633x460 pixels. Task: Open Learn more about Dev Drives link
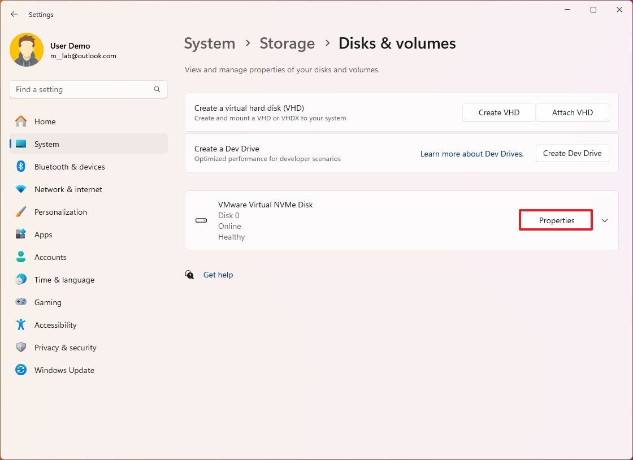pos(472,153)
